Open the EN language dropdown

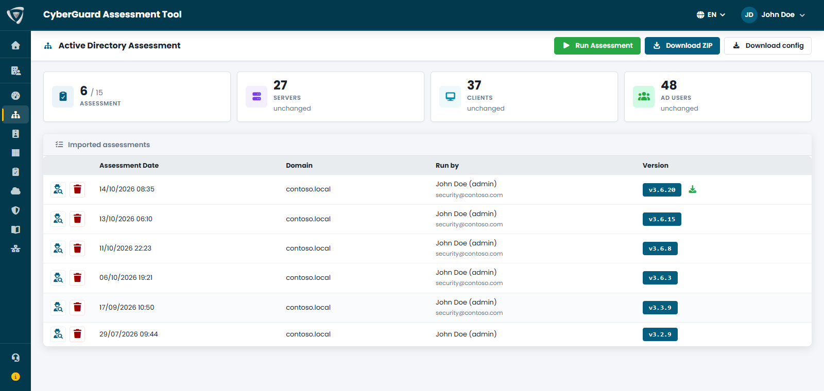click(711, 15)
